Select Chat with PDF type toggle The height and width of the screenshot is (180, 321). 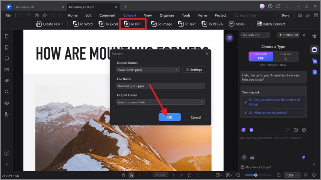coord(260,56)
